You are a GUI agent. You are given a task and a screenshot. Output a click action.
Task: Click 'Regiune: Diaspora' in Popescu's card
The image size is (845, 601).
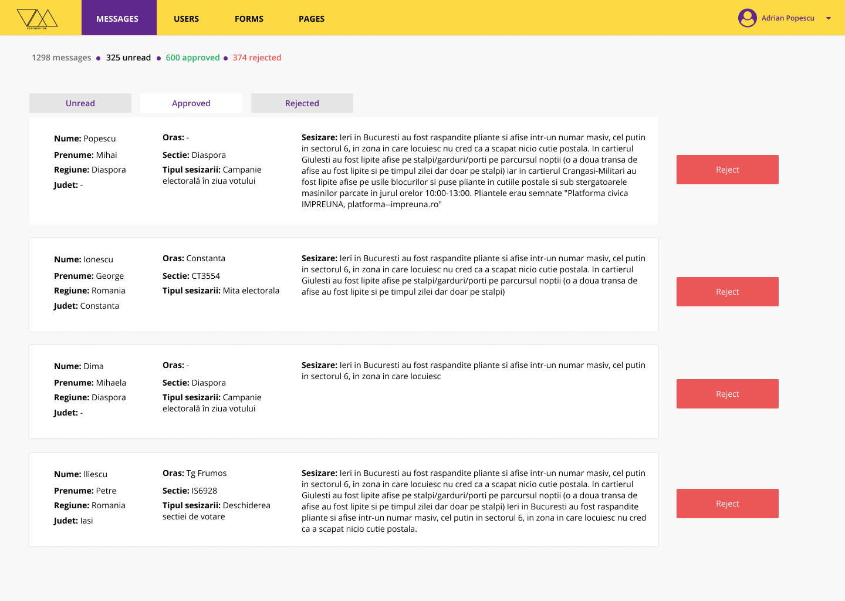click(90, 170)
